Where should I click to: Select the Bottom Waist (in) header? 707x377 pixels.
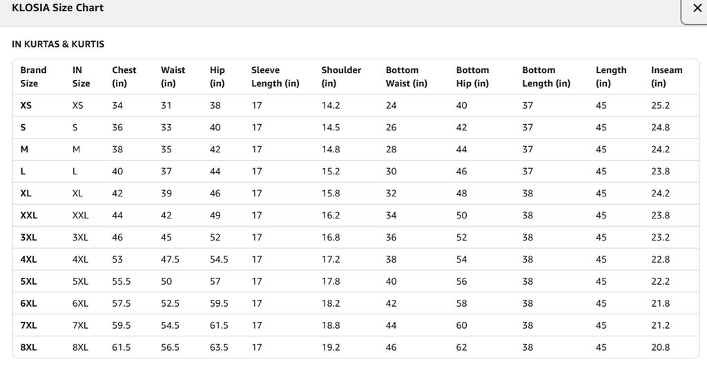point(406,77)
